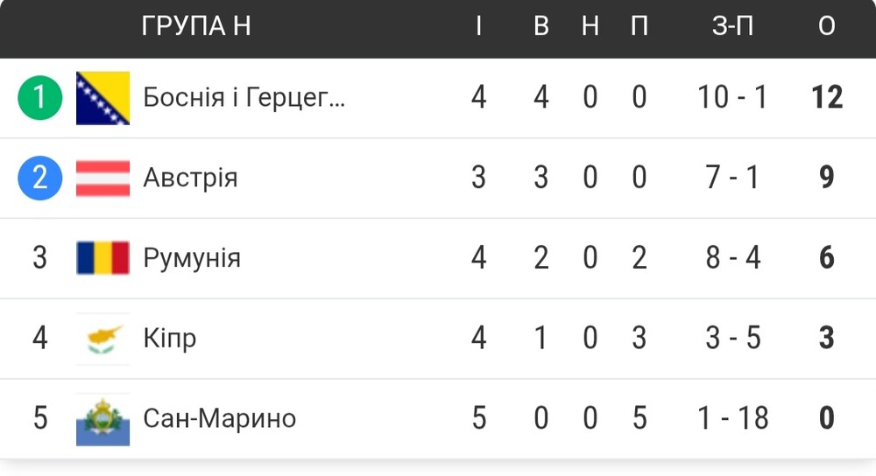Viewport: 876px width, 476px height.
Task: Click the О points column header
Action: pyautogui.click(x=827, y=25)
